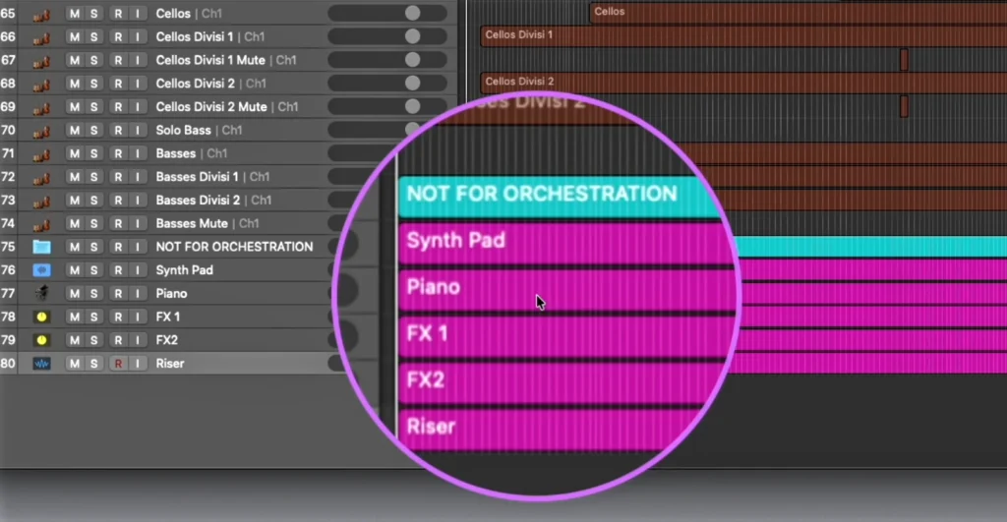Mute the Cellos track

[x=75, y=14]
